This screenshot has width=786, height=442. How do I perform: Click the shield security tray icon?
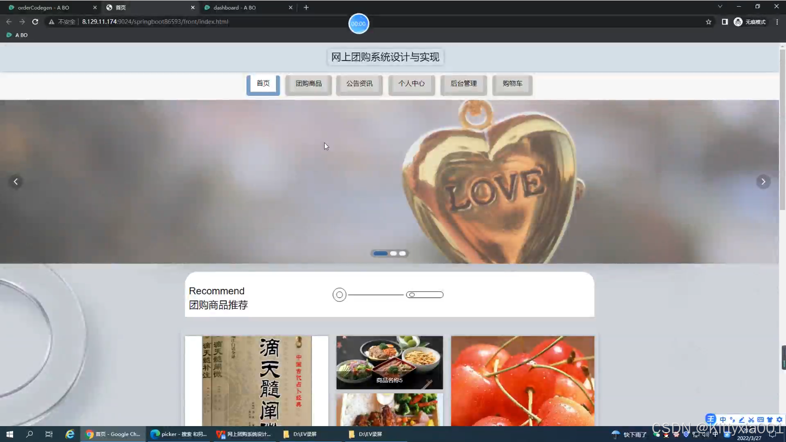pyautogui.click(x=686, y=434)
